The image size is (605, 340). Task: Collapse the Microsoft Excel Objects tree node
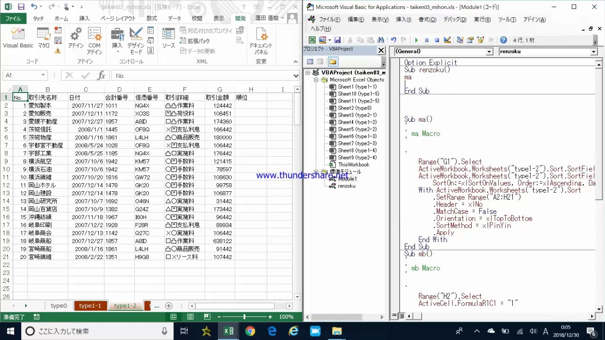pos(317,80)
